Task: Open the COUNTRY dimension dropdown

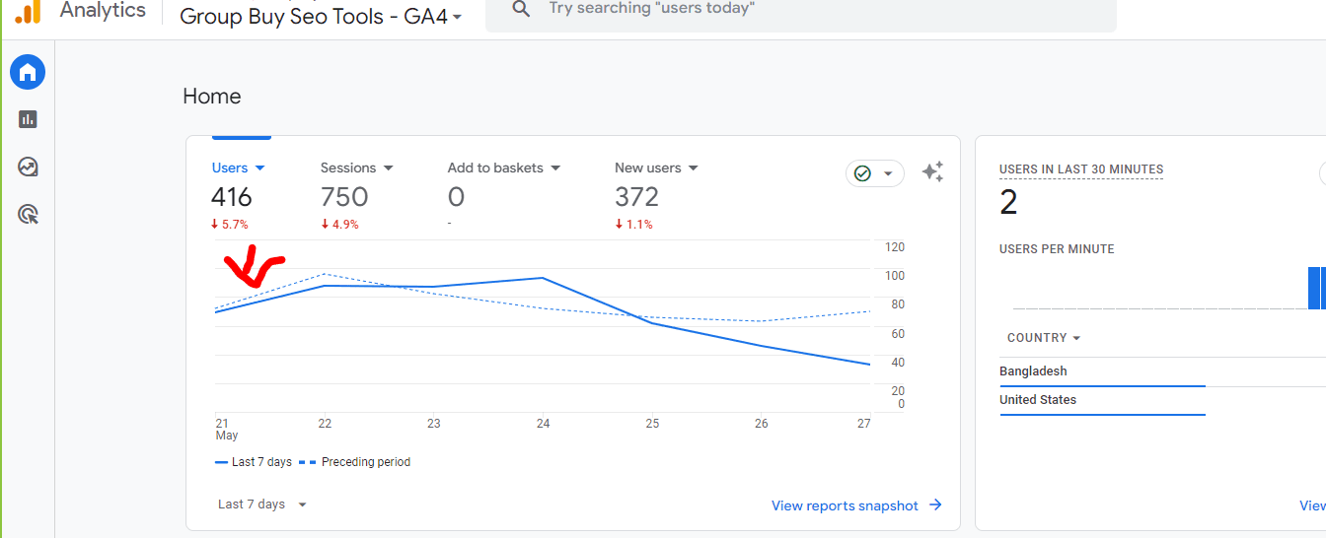Action: 1044,338
